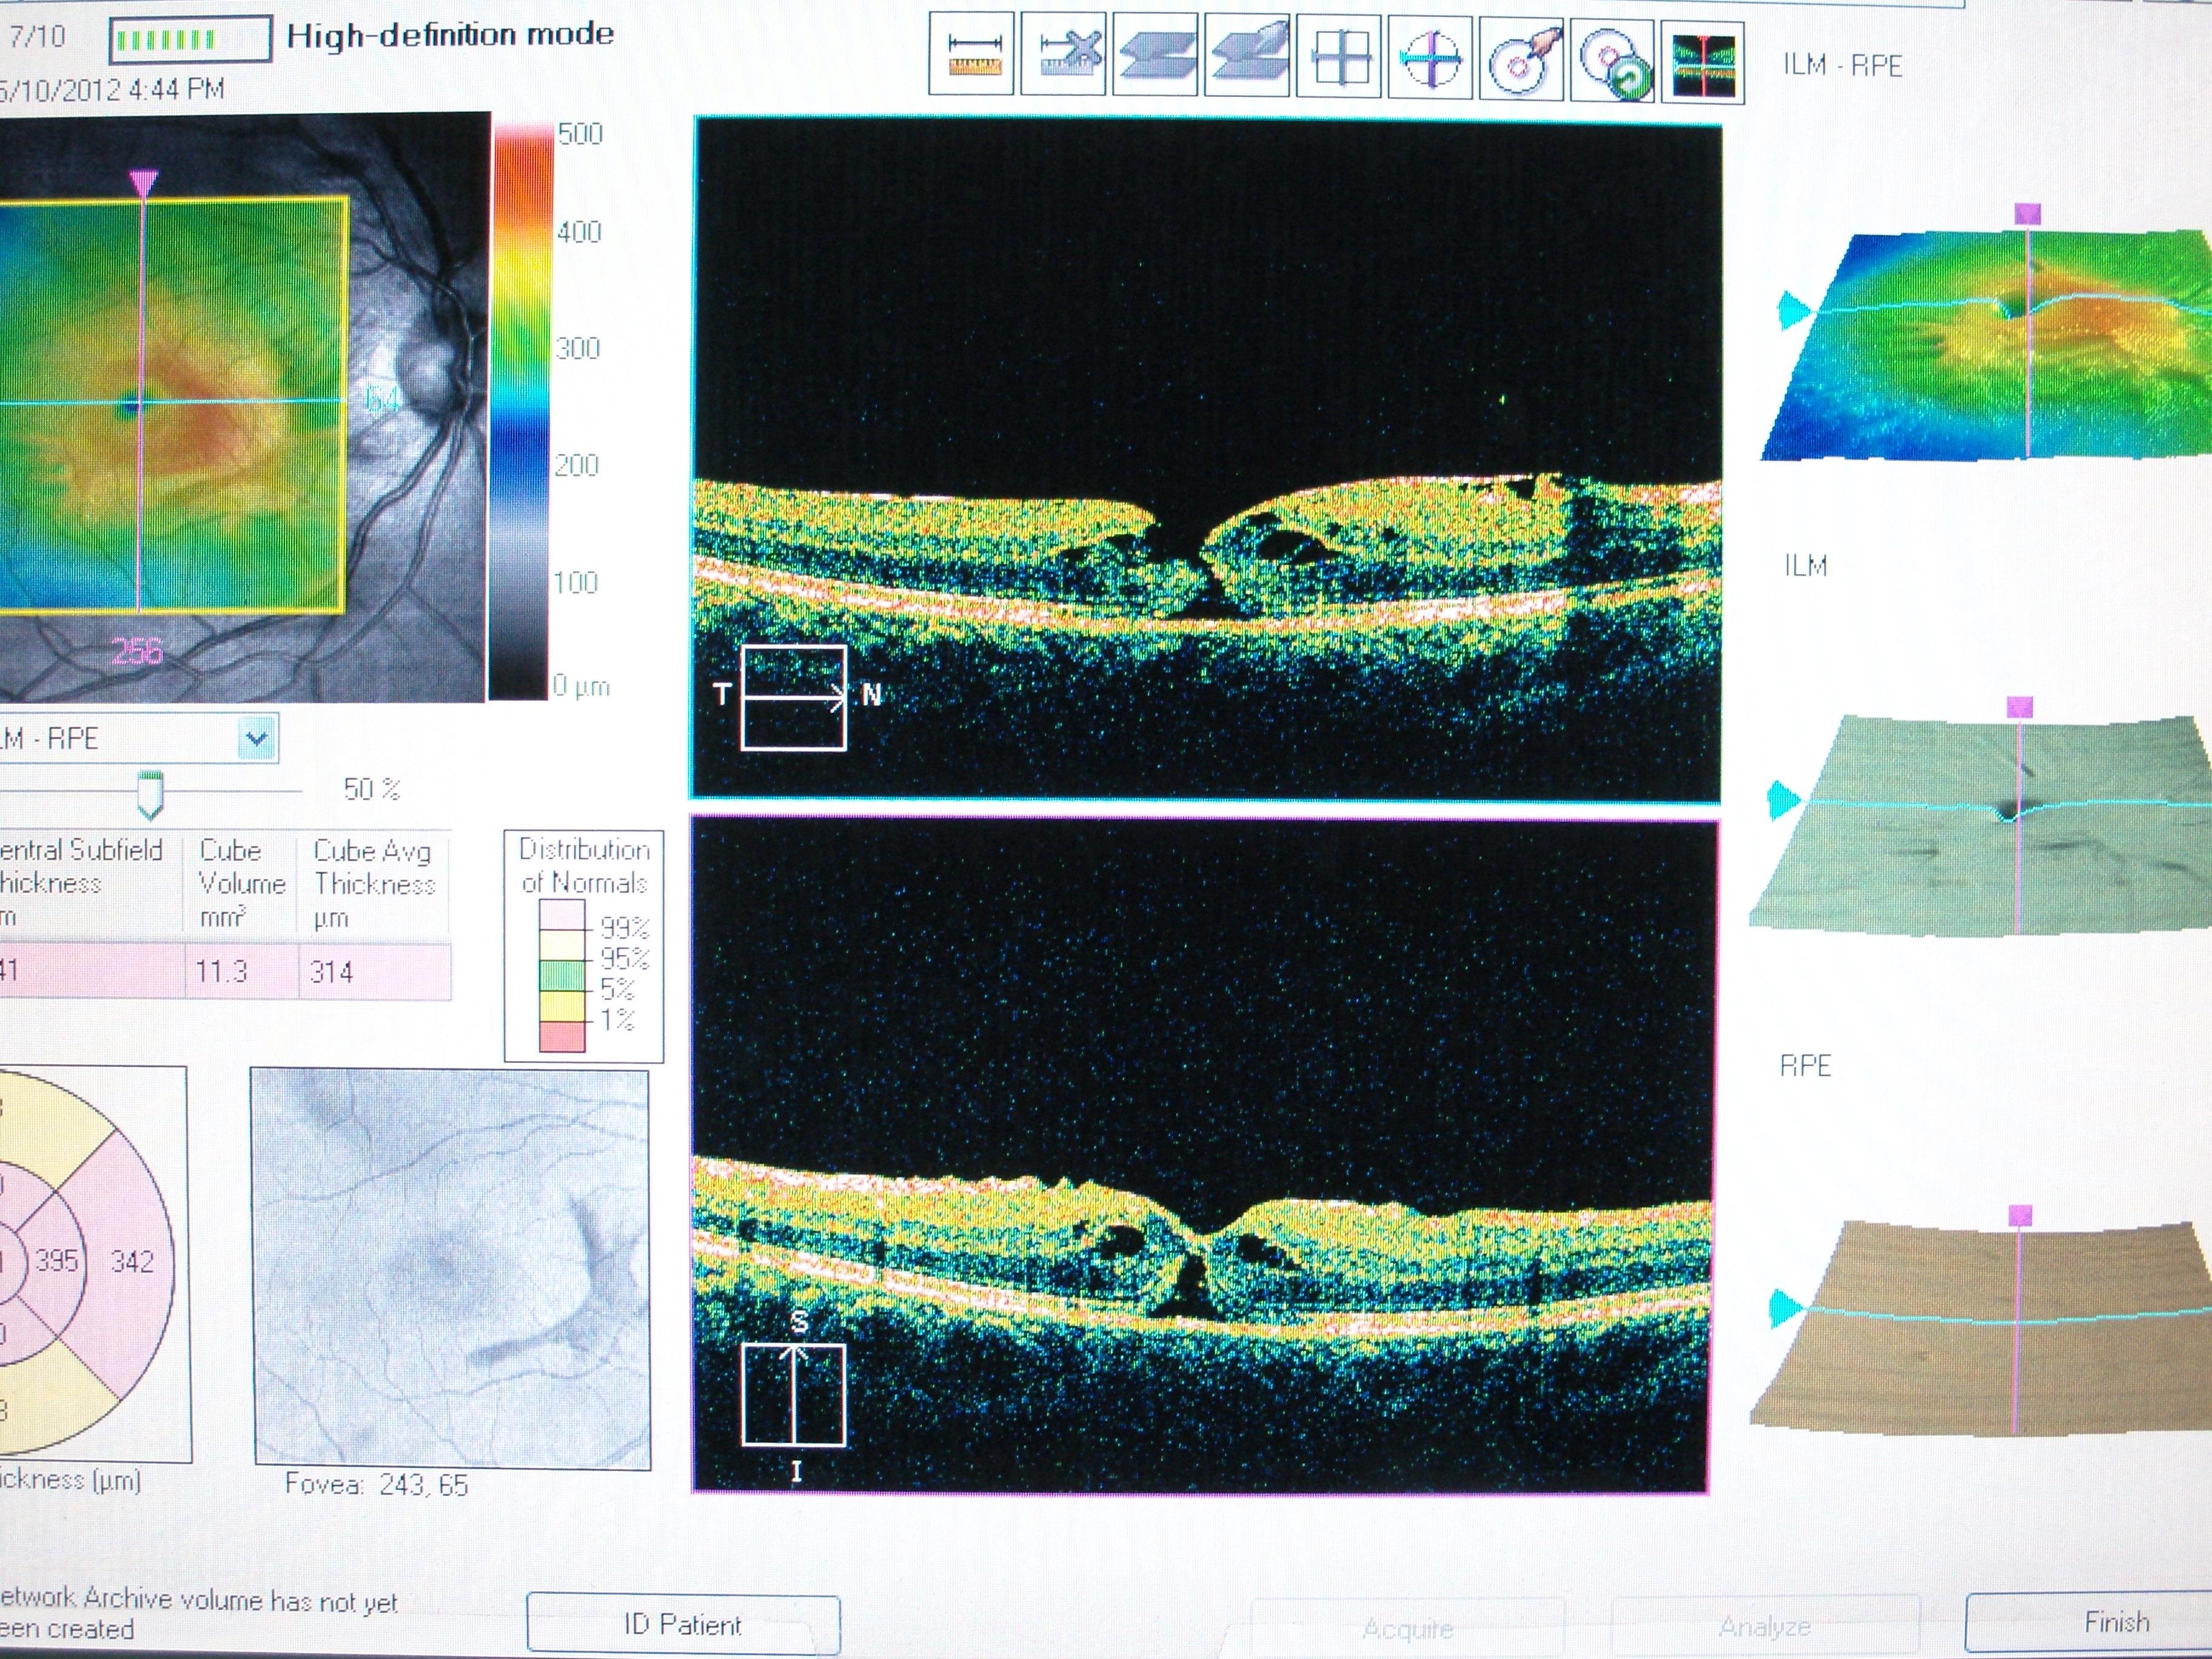This screenshot has width=2212, height=1659.
Task: Click the pink marker atop the ILM surface
Action: pyautogui.click(x=2020, y=708)
